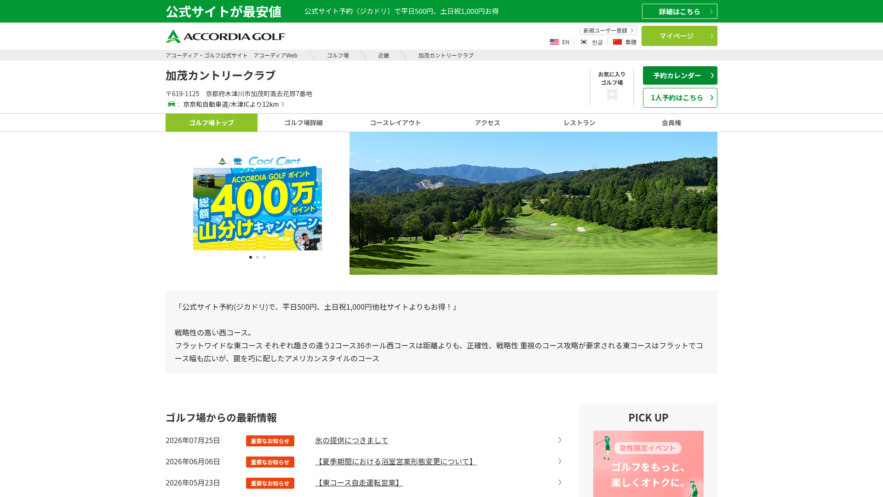This screenshot has height=497, width=883.
Task: Open コースレイアウト tab
Action: 396,122
